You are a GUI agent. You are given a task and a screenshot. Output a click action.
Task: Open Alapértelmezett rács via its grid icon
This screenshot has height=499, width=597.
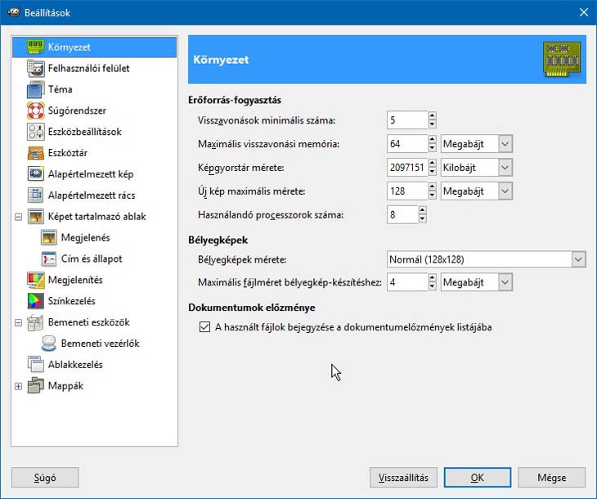(35, 196)
